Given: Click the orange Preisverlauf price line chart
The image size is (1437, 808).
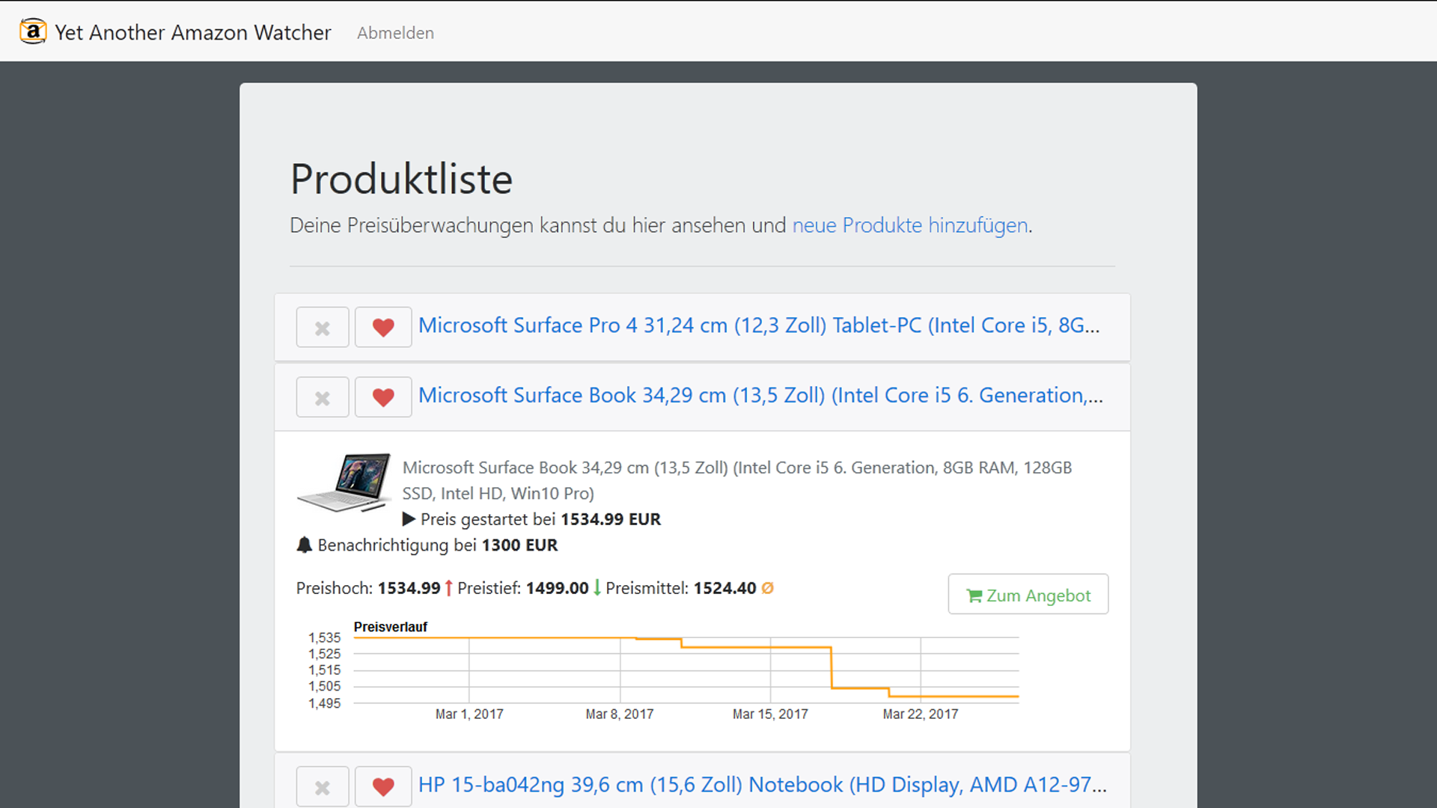Looking at the screenshot, I should [686, 667].
